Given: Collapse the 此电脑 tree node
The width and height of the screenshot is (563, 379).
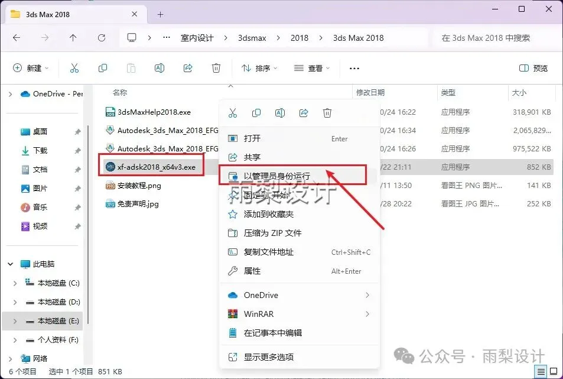Looking at the screenshot, I should pyautogui.click(x=11, y=264).
